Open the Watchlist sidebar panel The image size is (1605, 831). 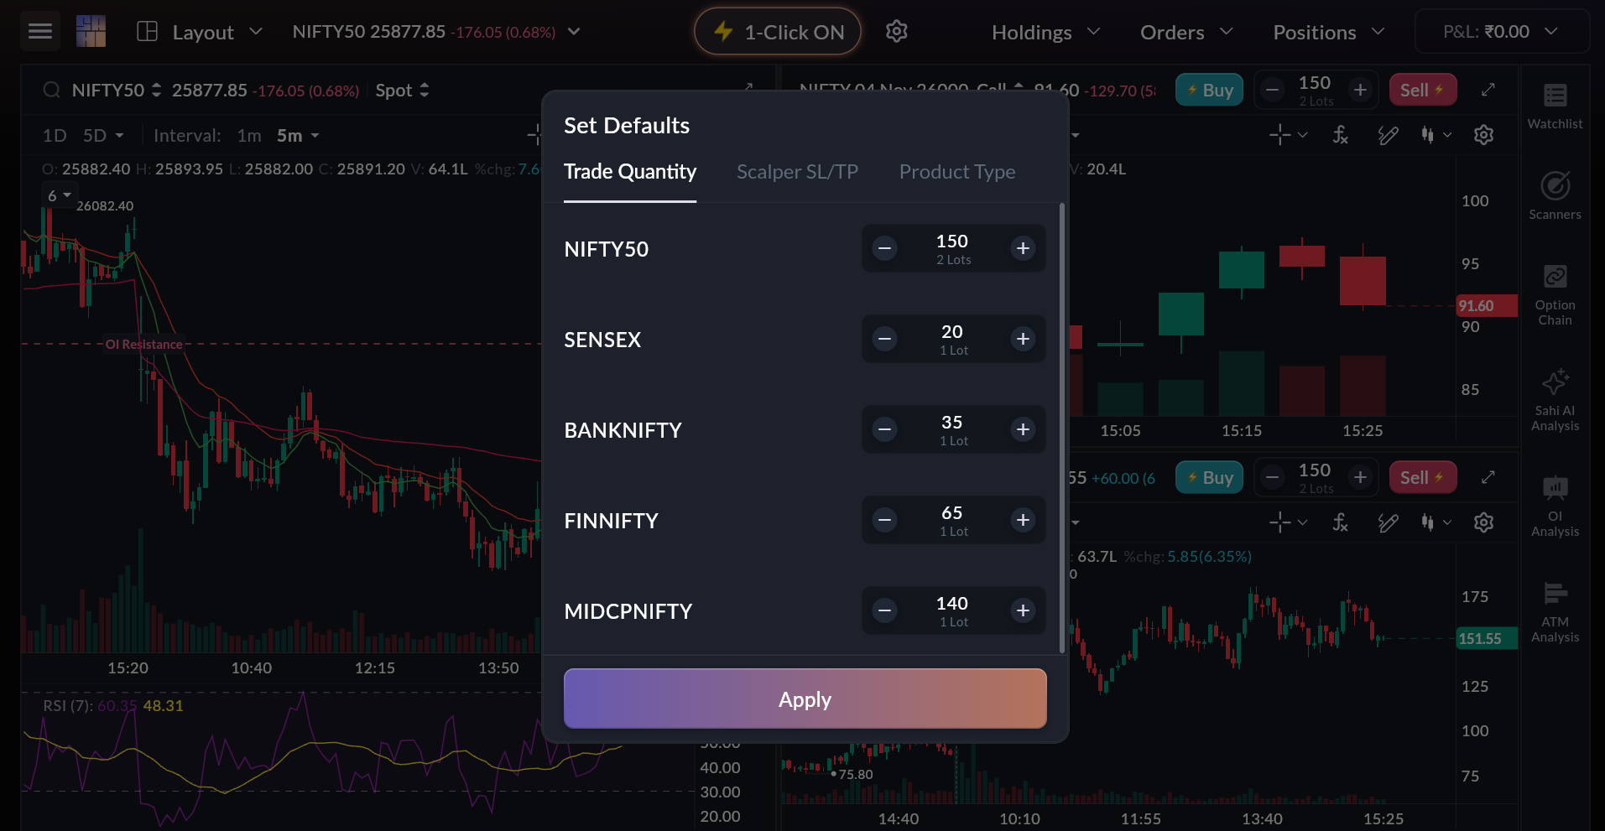point(1554,106)
